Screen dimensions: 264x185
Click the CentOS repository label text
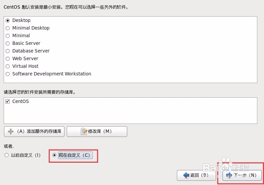[21, 101]
